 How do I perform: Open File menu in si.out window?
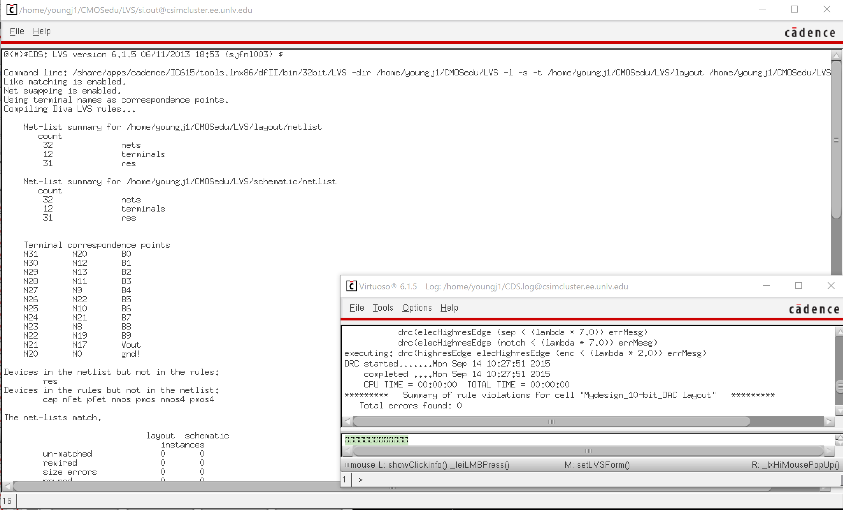coord(17,31)
